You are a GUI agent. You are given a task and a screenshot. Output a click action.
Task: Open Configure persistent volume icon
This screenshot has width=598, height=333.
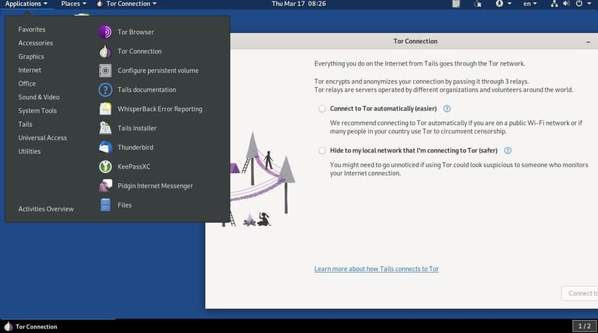[x=105, y=71]
